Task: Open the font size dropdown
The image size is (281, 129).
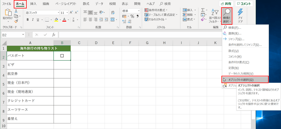Action: (x=67, y=13)
